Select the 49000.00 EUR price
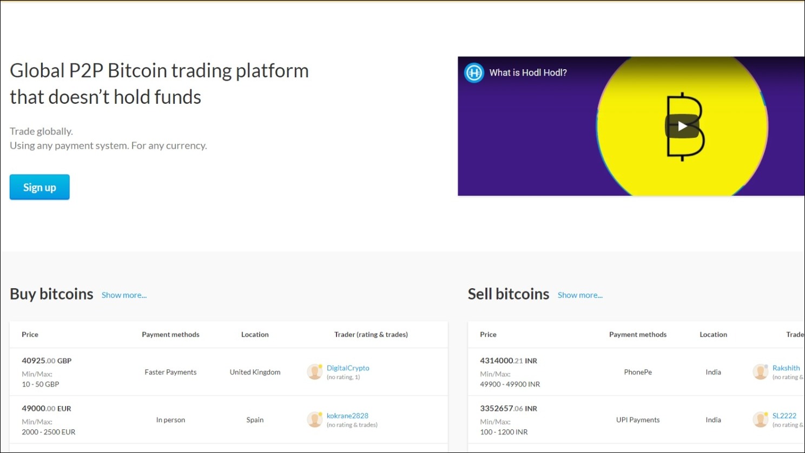Image resolution: width=805 pixels, height=453 pixels. pyautogui.click(x=47, y=409)
